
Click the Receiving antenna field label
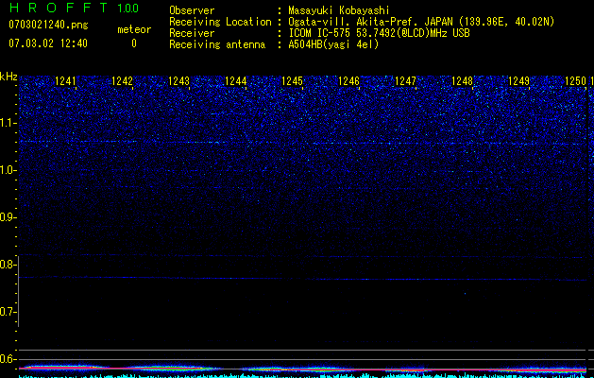217,44
